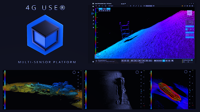Toggle the blue square display mode button
Screen dimensions: 200x112
tap(187, 29)
